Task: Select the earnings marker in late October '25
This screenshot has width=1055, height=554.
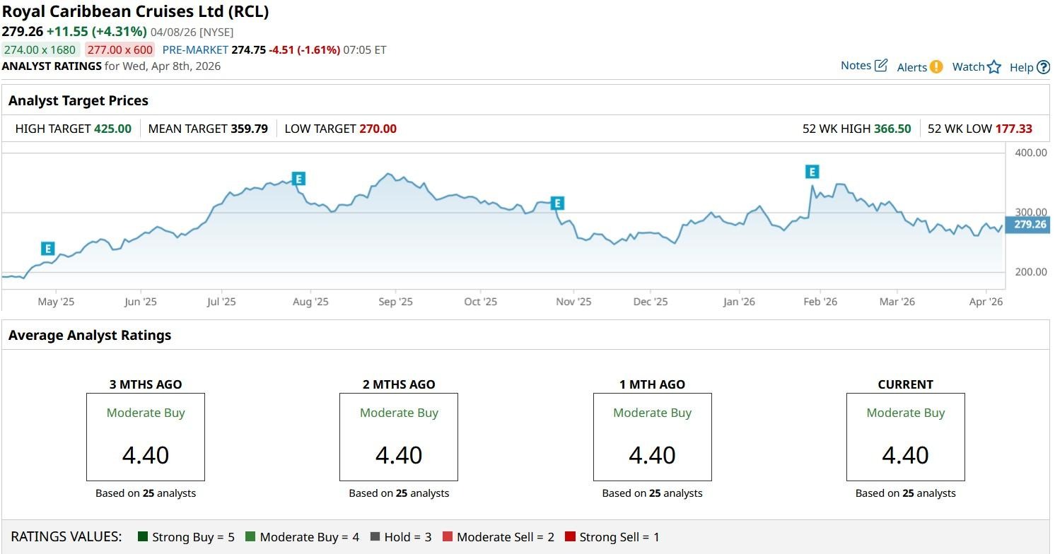Action: pyautogui.click(x=557, y=204)
